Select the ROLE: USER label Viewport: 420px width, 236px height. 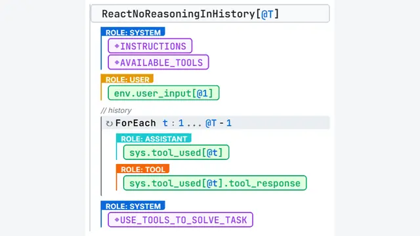pyautogui.click(x=127, y=79)
